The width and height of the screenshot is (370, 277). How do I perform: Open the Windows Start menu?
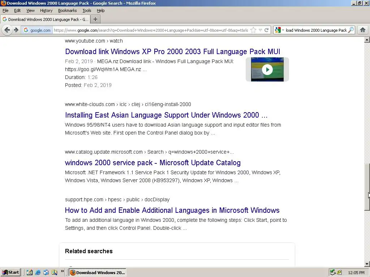[10, 273]
